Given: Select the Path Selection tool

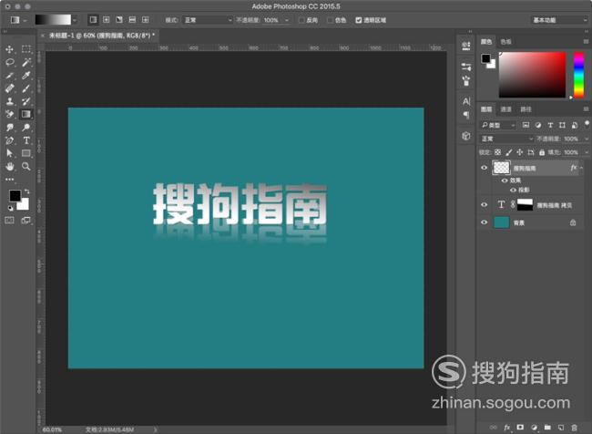Looking at the screenshot, I should pyautogui.click(x=9, y=153).
